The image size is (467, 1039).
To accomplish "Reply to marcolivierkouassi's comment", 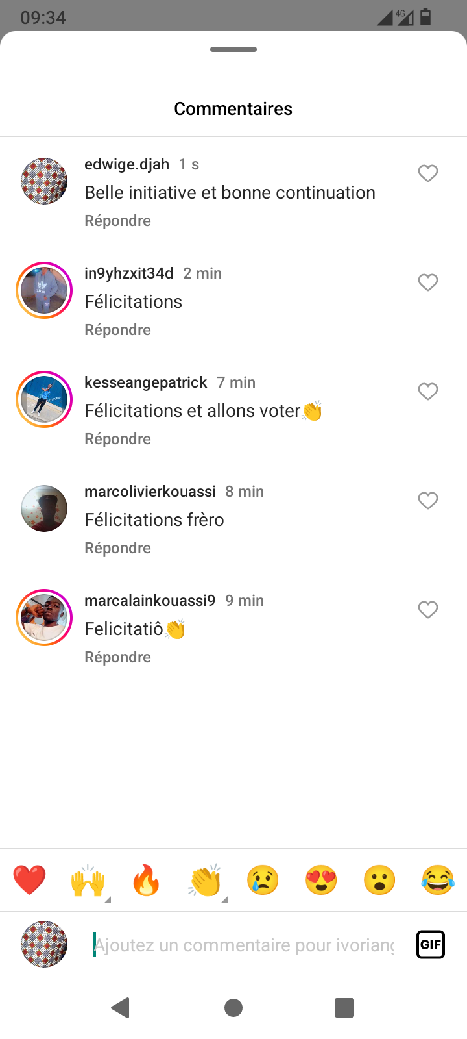I will [x=117, y=548].
